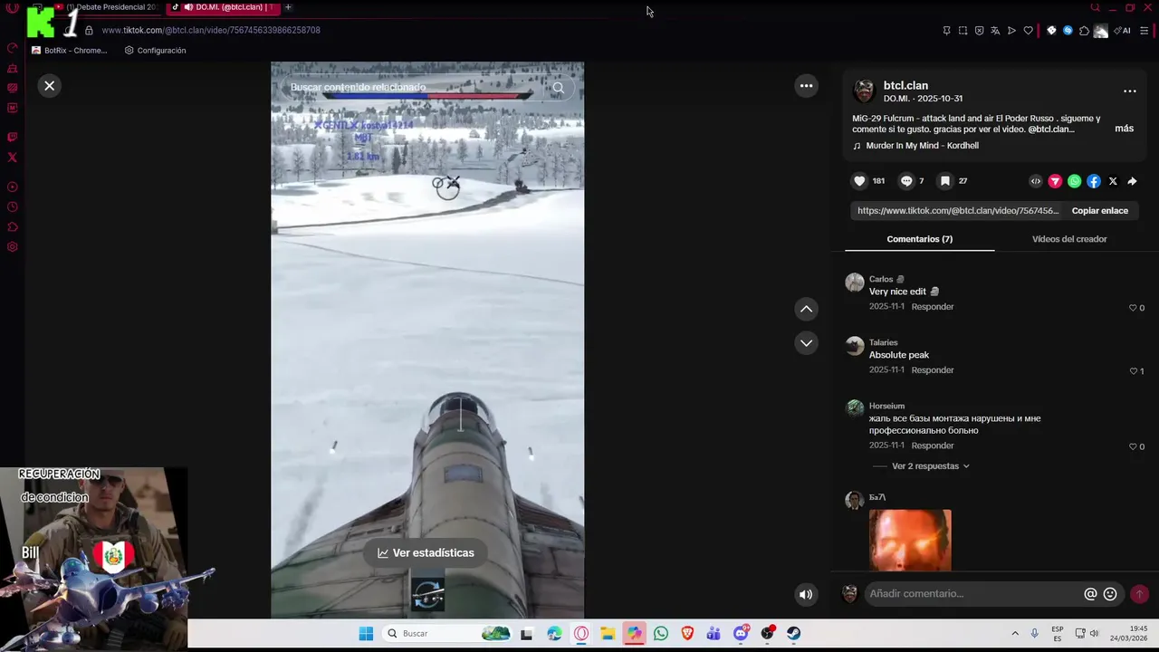Like Talaries's Absolute peak comment
The width and height of the screenshot is (1159, 652).
[1133, 371]
